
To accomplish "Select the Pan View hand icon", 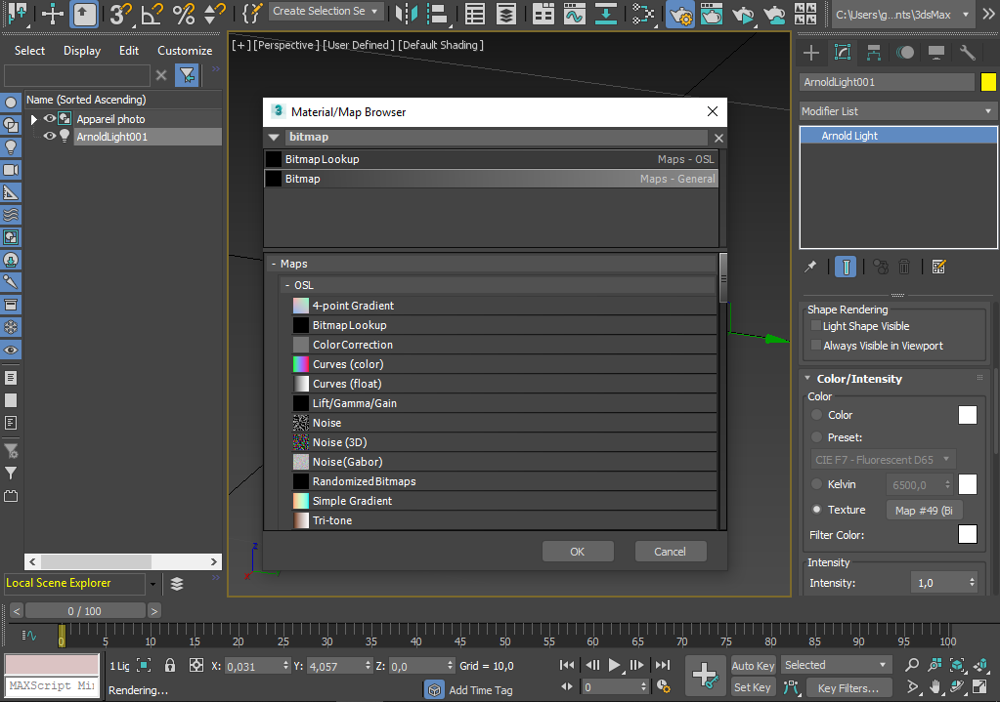I will tap(935, 686).
